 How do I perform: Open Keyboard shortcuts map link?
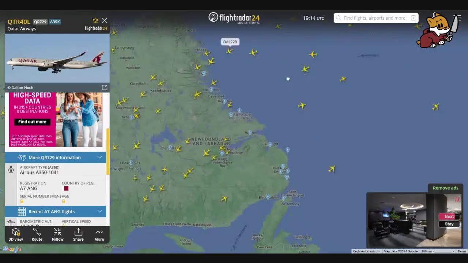tap(366, 251)
